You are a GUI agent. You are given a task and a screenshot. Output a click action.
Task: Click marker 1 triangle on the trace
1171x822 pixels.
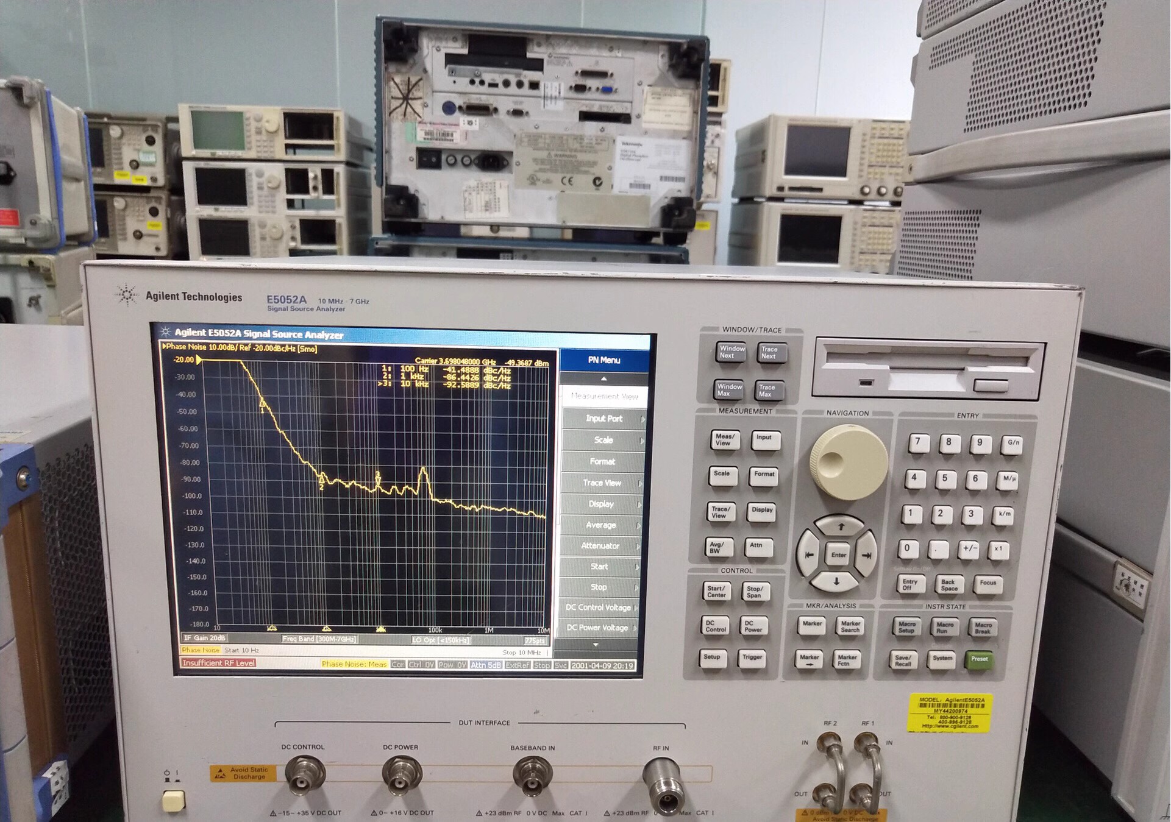click(263, 403)
